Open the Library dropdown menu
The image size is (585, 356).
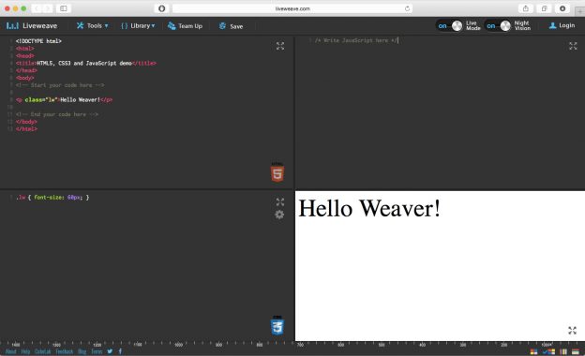coord(138,25)
